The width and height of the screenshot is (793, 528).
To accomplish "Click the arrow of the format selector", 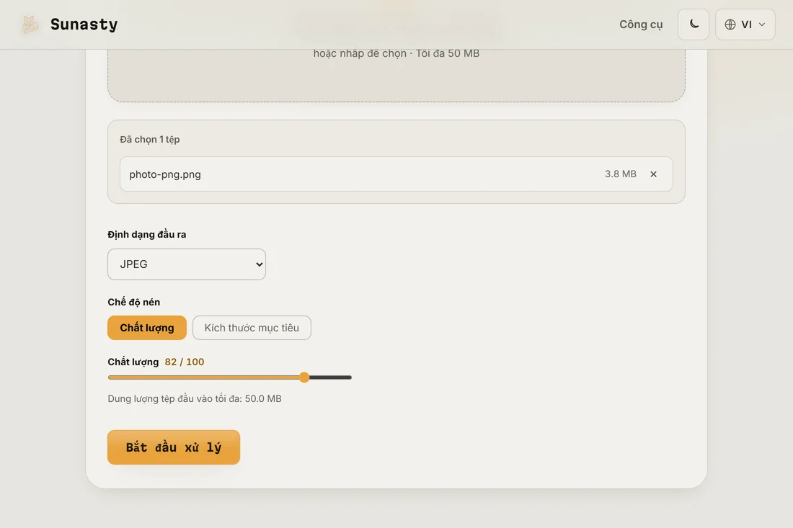I will 260,264.
